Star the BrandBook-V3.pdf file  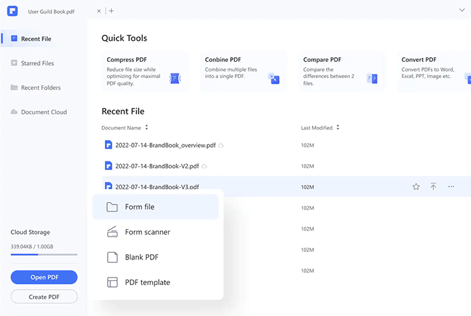[x=416, y=187]
